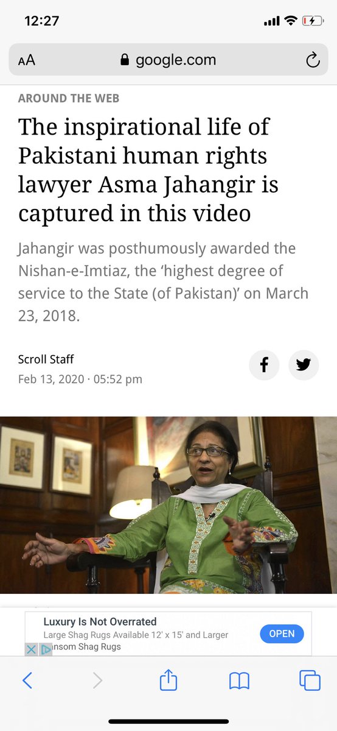337x731 pixels.
Task: Open the Safari share sheet icon
Action: 168,679
